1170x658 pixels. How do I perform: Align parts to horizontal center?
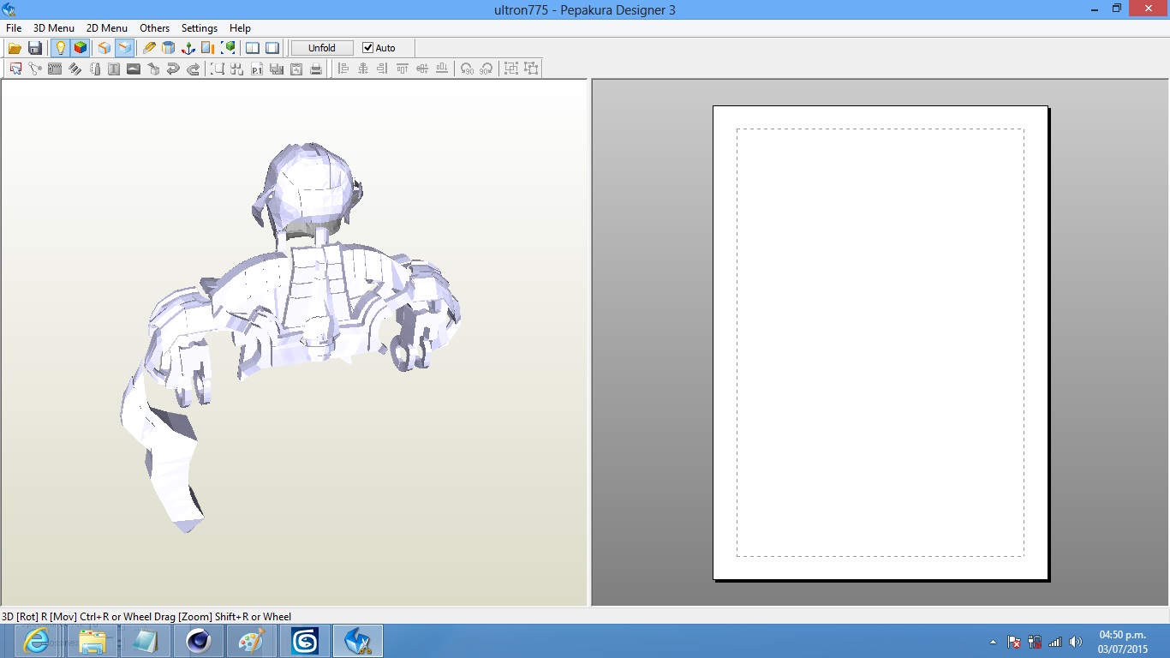[x=363, y=69]
